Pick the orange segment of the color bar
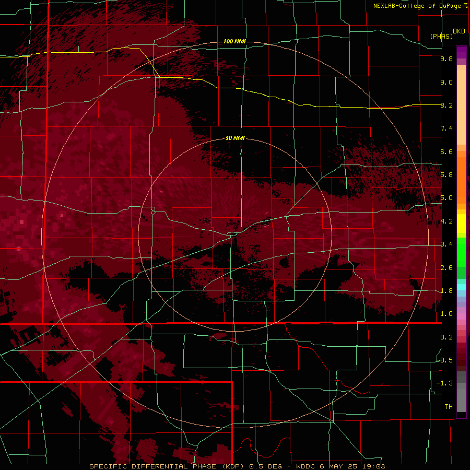Image resolution: width=470 pixels, height=470 pixels. [461, 181]
